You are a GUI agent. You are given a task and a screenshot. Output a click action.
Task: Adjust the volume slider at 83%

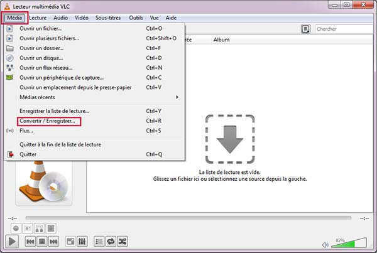pos(349,243)
